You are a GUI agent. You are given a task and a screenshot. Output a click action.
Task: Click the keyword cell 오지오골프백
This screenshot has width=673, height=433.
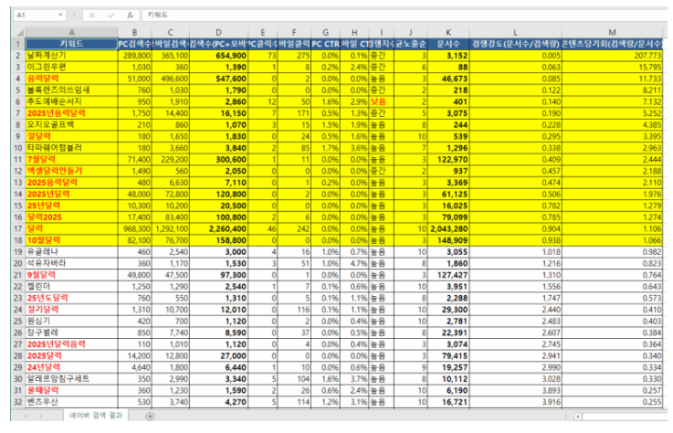(x=71, y=125)
